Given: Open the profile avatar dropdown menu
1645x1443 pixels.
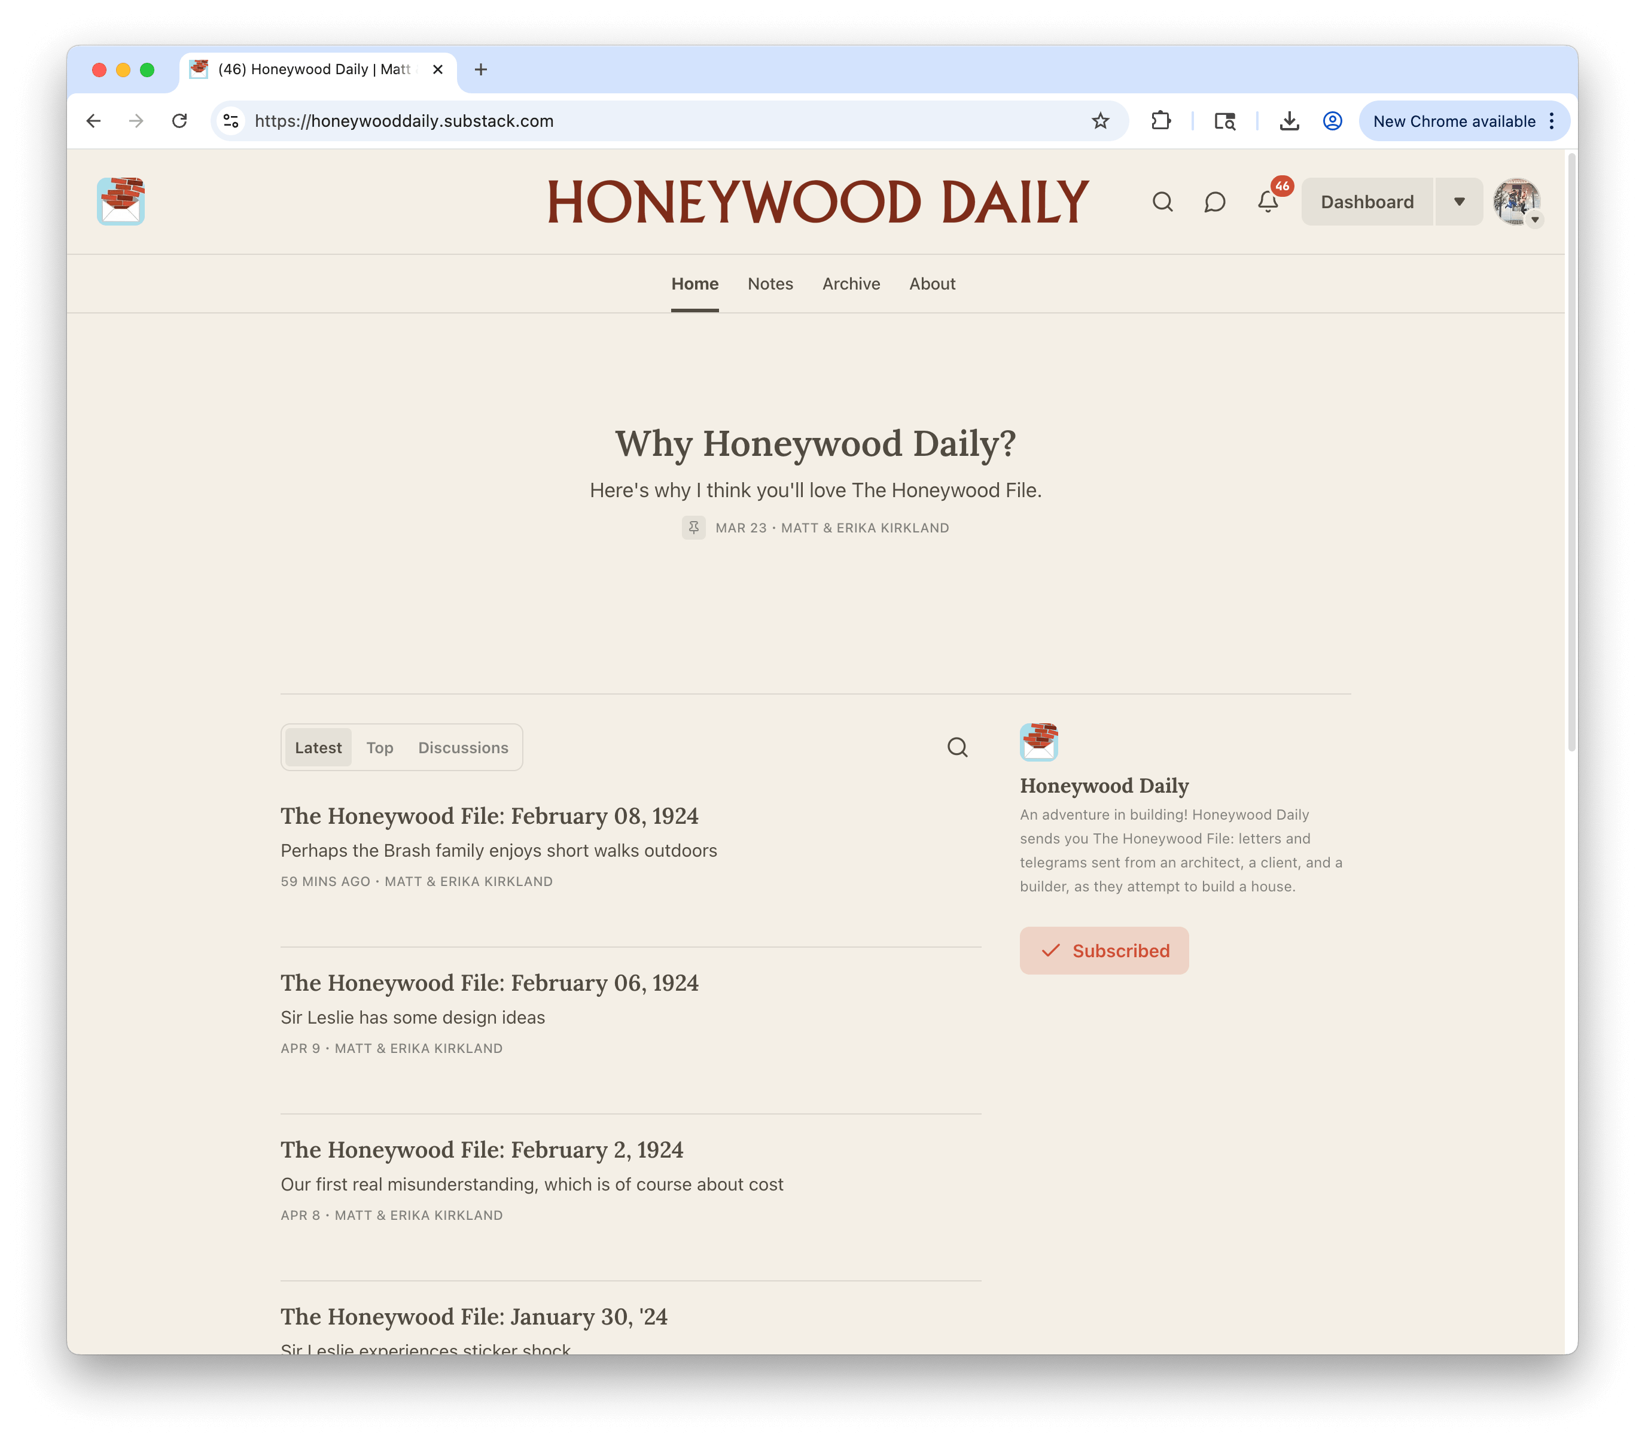Looking at the screenshot, I should click(1516, 202).
